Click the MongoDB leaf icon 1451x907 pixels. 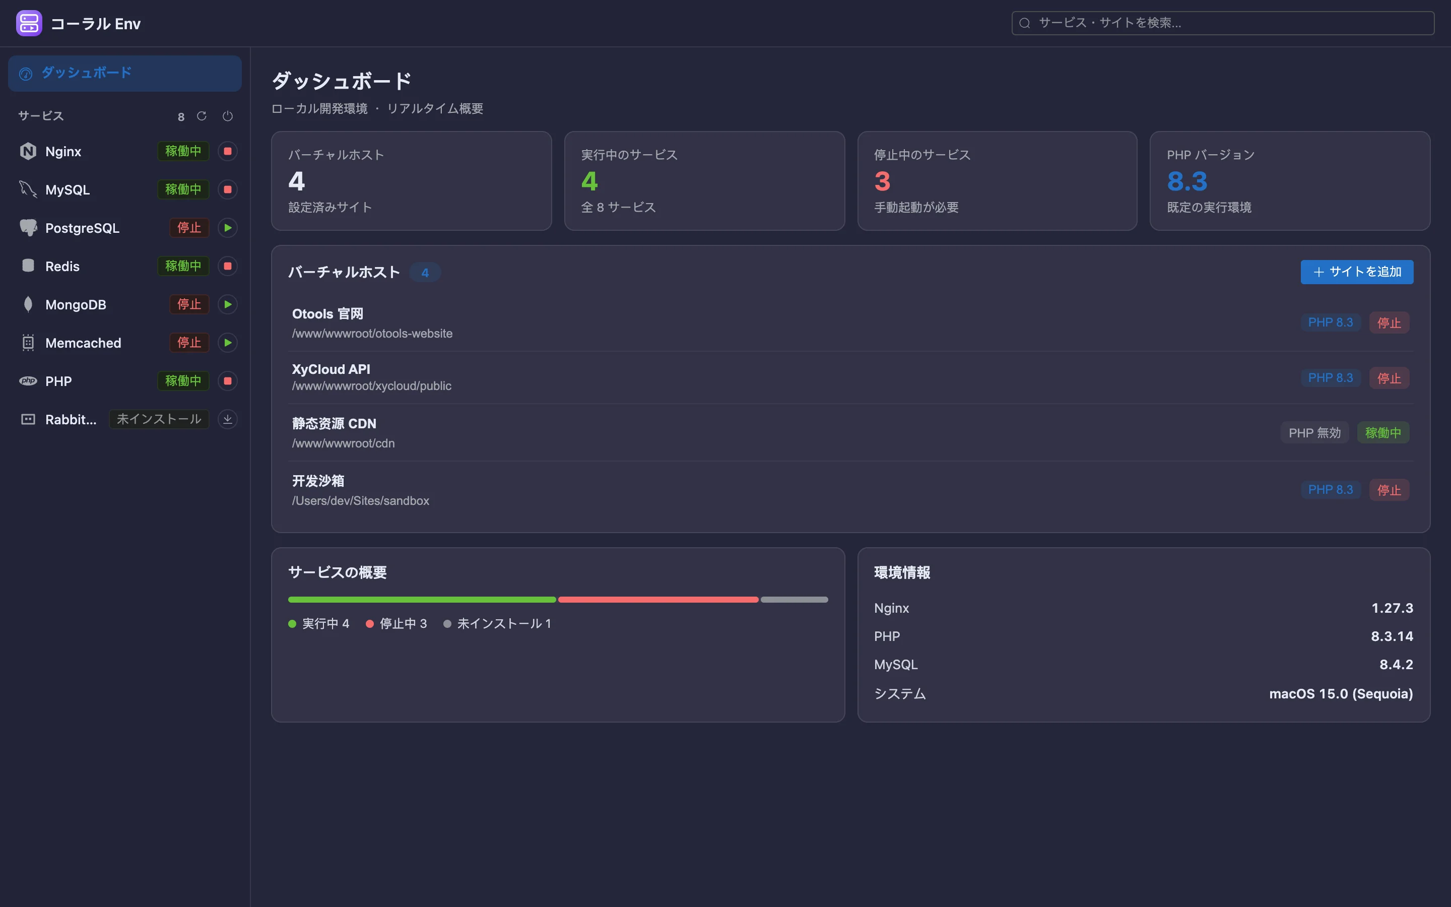pyautogui.click(x=28, y=305)
